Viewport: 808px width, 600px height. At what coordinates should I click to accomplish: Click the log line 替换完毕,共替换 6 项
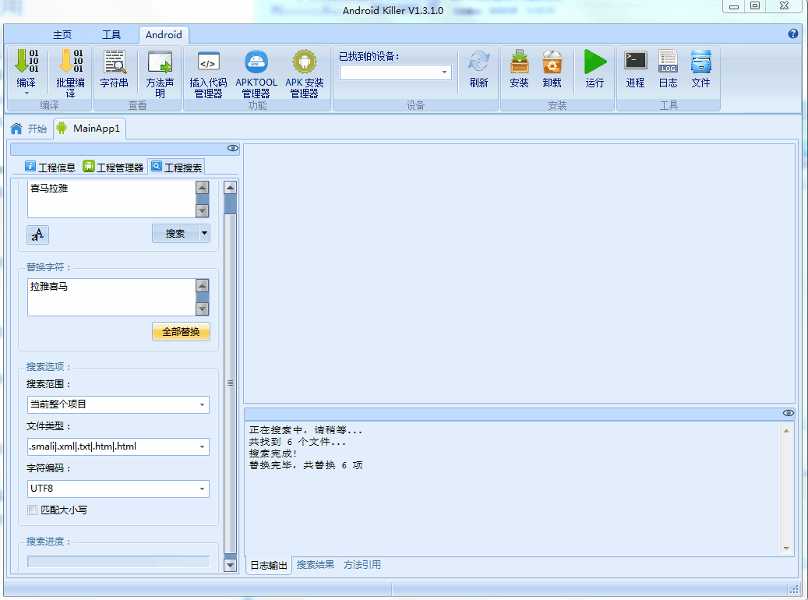306,465
